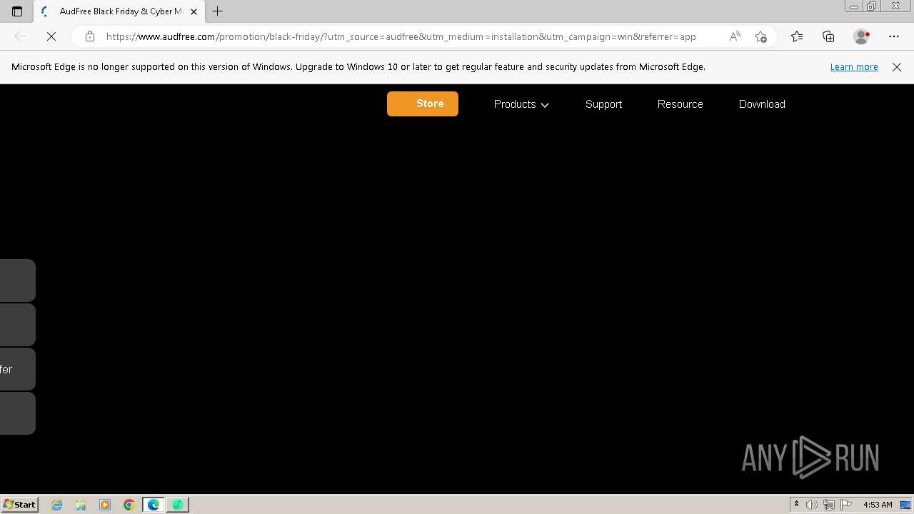View site information lock icon
This screenshot has width=914, height=514.
[90, 36]
